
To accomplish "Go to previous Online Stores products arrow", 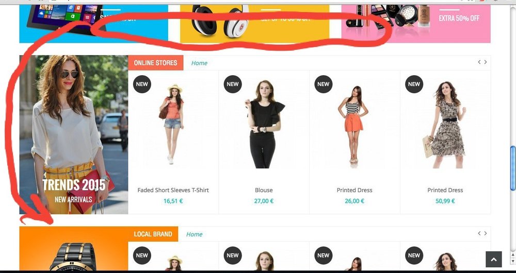I will (479, 62).
